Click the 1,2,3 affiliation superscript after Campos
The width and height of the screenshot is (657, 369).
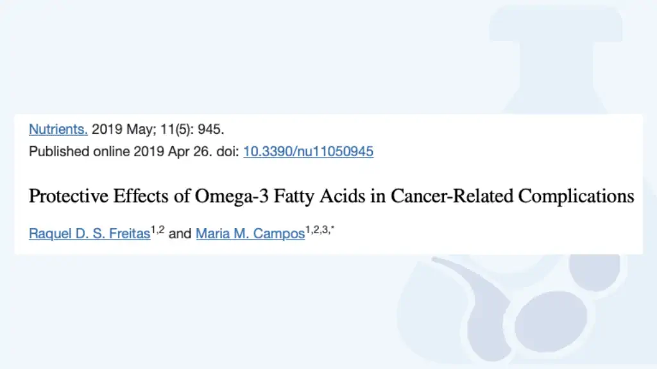pos(317,230)
